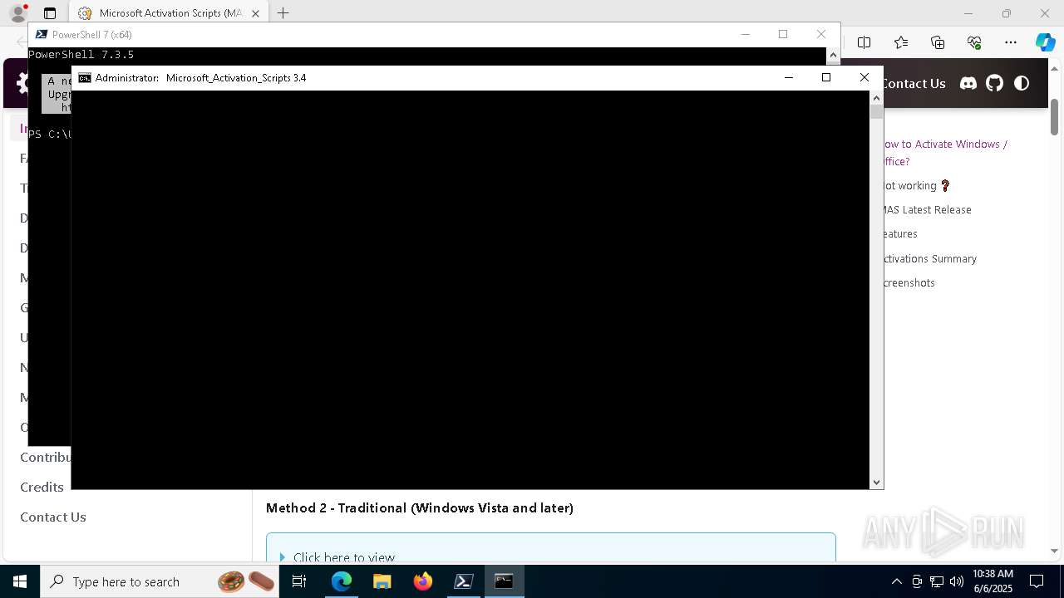Open network status tray icon
Screen dimensions: 1064x598
[937, 581]
